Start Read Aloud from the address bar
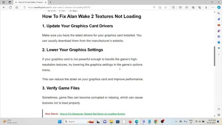The width and height of the screenshot is (222, 125). coord(154,7)
